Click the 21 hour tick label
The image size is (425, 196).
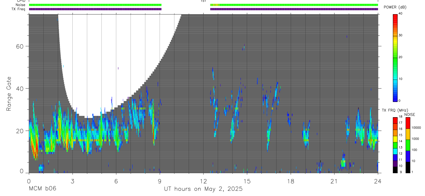[334, 181]
